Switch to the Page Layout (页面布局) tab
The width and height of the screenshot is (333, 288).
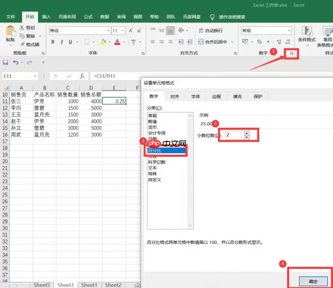coord(67,17)
